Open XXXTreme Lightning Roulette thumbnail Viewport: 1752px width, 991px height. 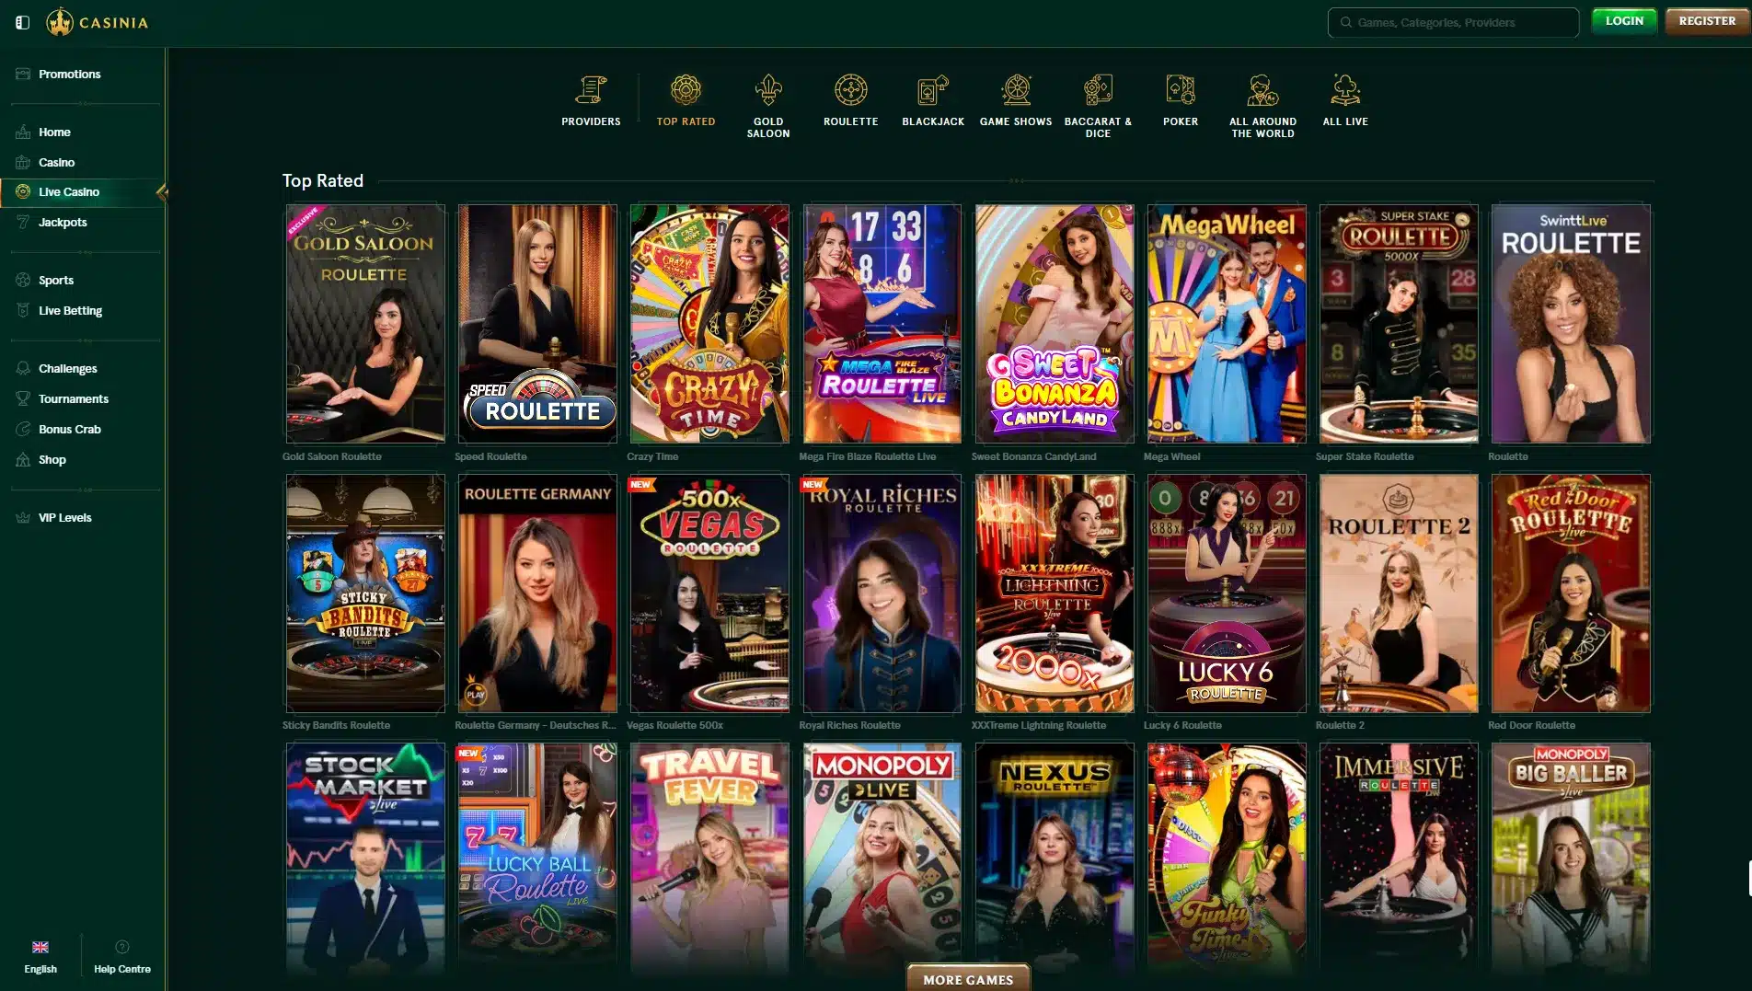click(x=1055, y=593)
